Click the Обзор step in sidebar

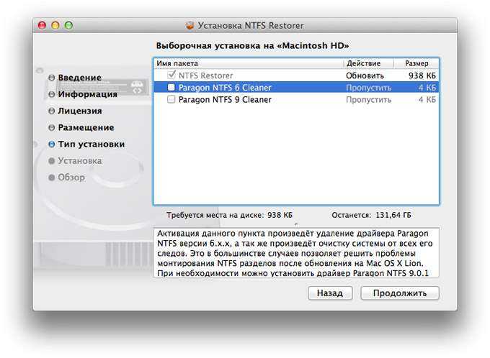[71, 178]
